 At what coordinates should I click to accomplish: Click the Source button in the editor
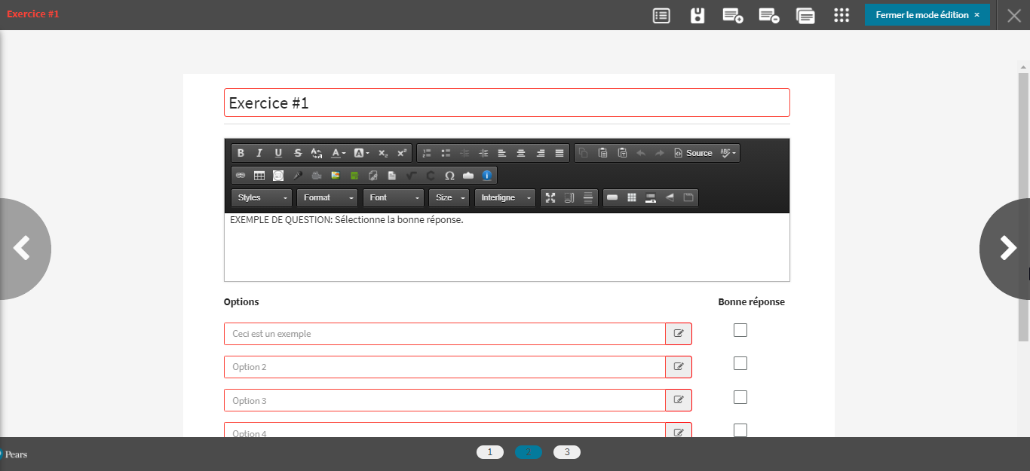[693, 153]
